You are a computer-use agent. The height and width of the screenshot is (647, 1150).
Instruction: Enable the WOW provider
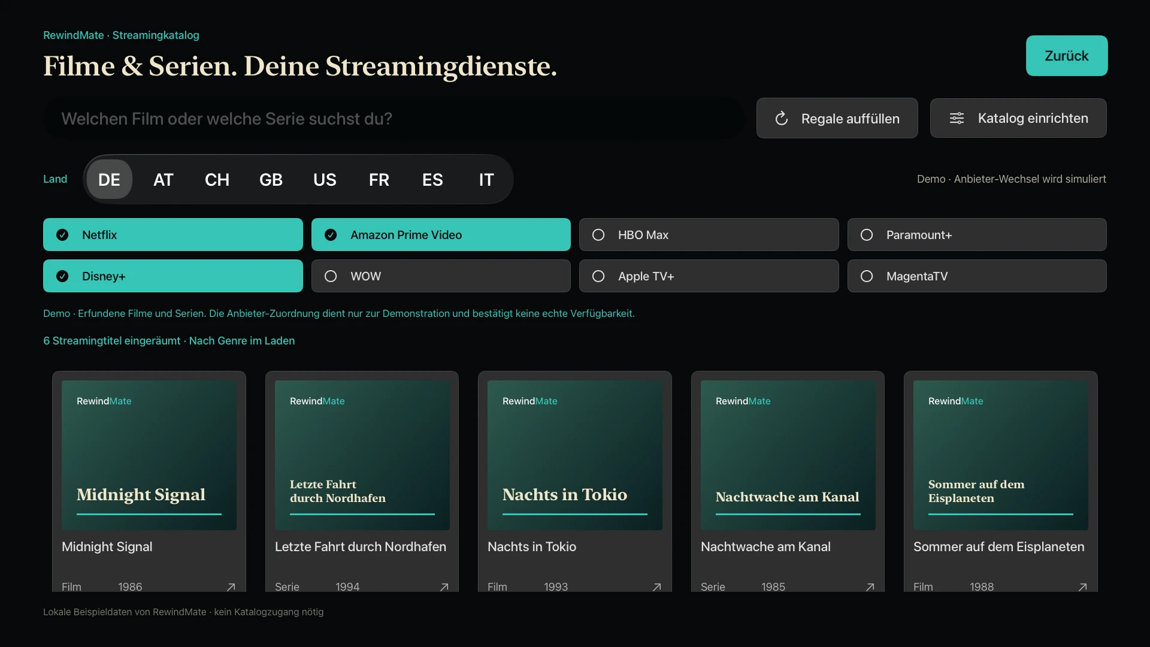pos(441,276)
